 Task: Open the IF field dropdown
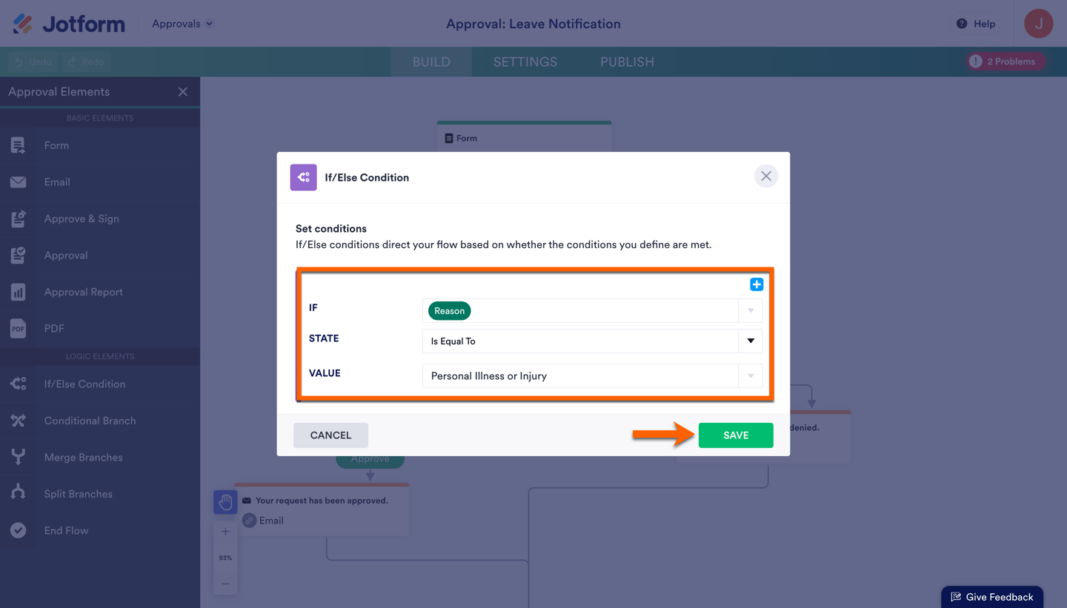pyautogui.click(x=751, y=311)
